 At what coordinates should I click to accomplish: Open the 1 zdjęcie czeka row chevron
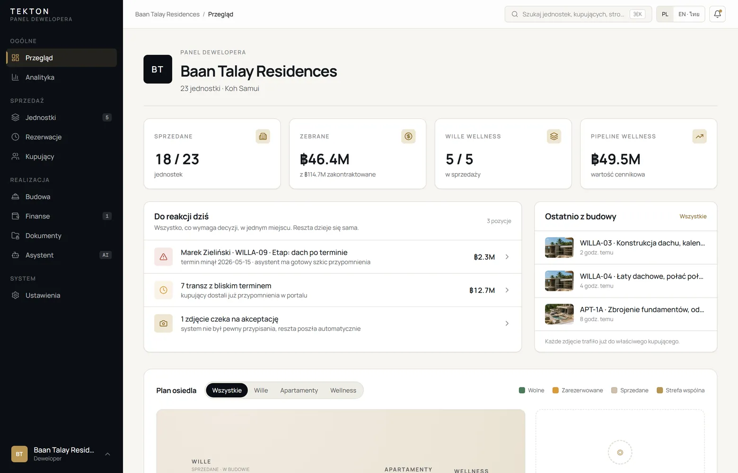click(x=507, y=324)
